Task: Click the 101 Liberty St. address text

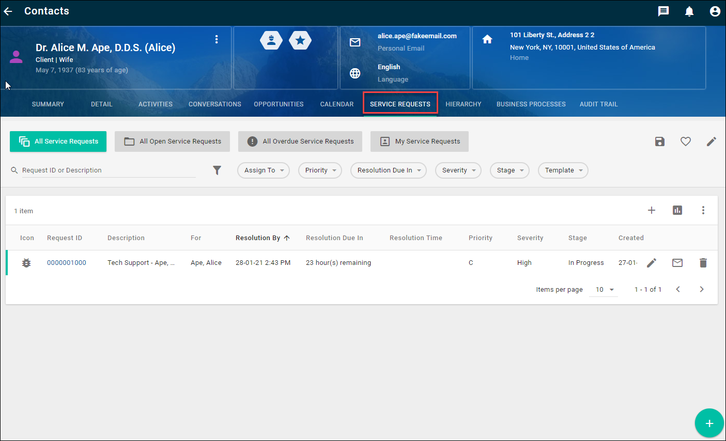Action: pos(552,35)
